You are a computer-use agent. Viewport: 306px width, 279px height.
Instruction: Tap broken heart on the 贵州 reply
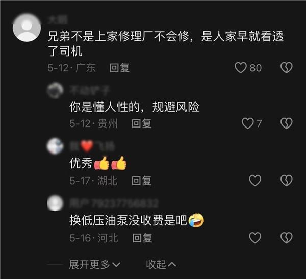286,123
